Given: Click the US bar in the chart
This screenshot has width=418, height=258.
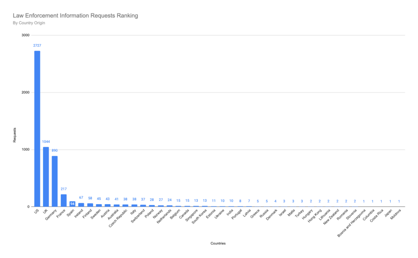Looking at the screenshot, I should (x=37, y=128).
